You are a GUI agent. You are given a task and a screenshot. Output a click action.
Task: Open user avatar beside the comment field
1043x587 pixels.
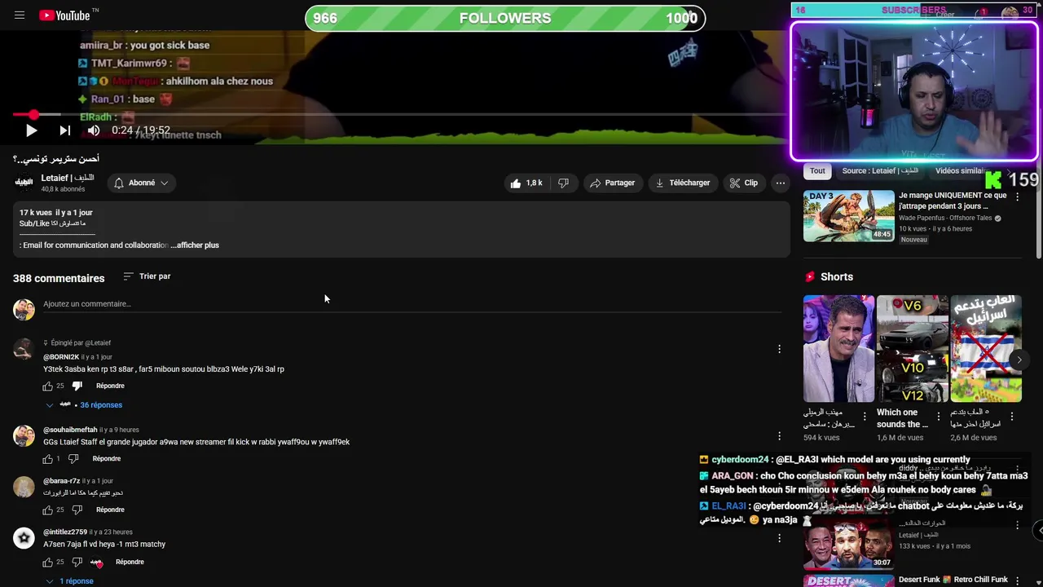(24, 309)
